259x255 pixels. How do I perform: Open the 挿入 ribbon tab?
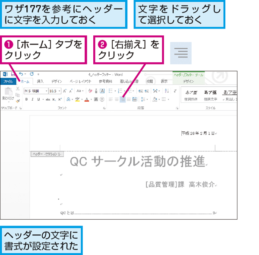pyautogui.click(x=40, y=81)
